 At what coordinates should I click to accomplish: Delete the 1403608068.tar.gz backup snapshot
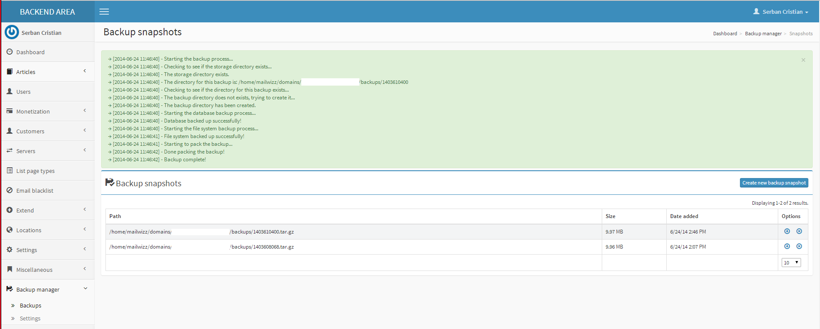pyautogui.click(x=799, y=246)
